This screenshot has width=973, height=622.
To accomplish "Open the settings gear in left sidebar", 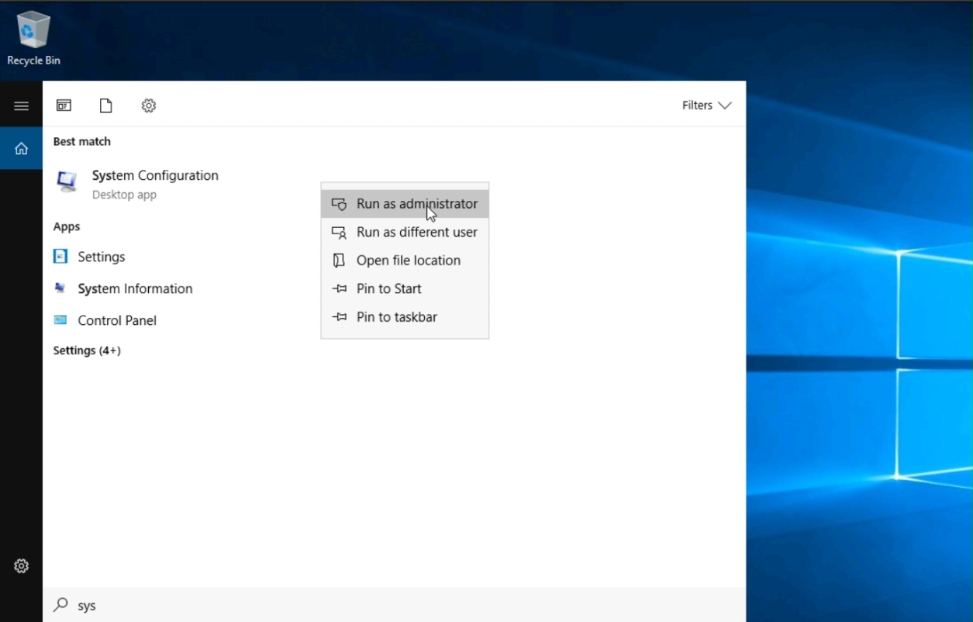I will coord(21,566).
